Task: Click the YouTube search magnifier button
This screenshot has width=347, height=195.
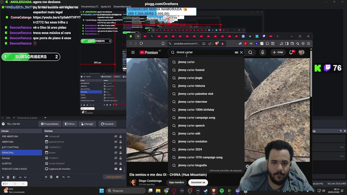Action: pyautogui.click(x=250, y=52)
